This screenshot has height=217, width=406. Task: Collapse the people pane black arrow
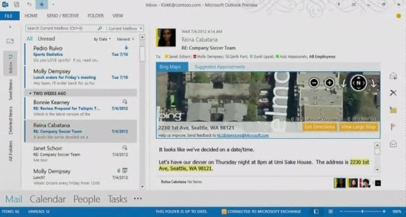pos(378,183)
